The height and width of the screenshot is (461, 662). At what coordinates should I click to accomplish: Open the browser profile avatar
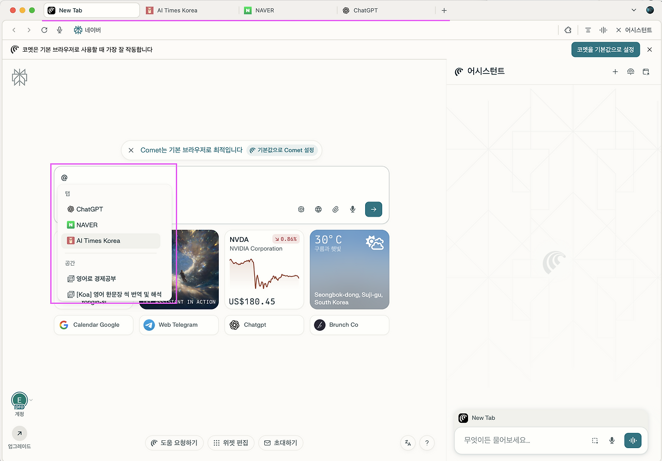650,10
